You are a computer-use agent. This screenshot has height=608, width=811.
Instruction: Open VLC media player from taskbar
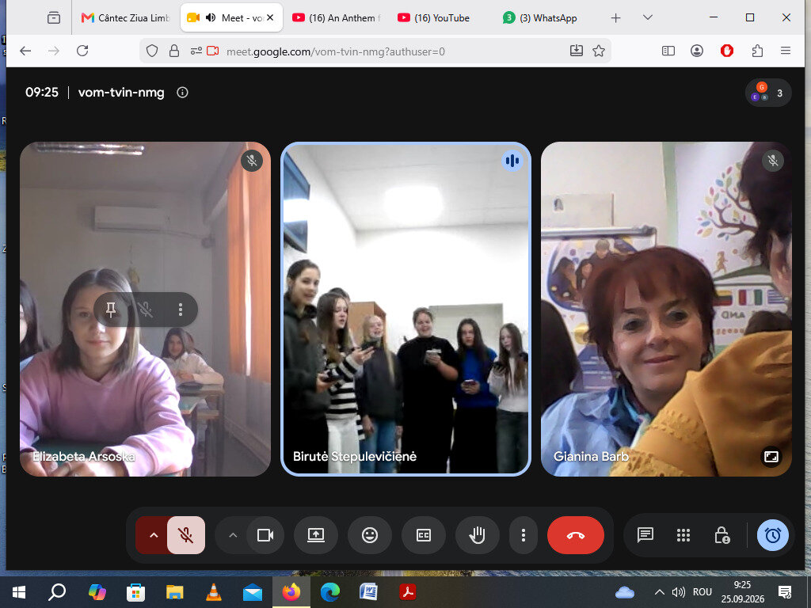coord(214,592)
